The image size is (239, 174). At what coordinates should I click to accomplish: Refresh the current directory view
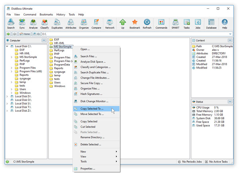coord(147,24)
